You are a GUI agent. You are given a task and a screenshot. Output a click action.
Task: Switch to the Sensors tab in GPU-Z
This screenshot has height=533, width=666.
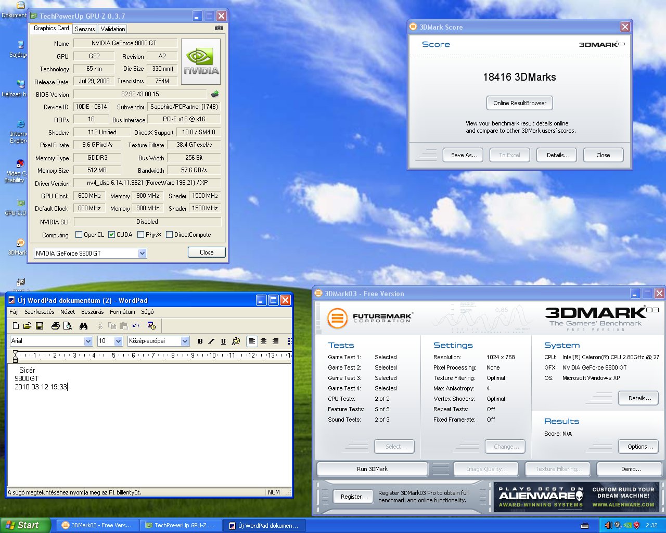(85, 29)
